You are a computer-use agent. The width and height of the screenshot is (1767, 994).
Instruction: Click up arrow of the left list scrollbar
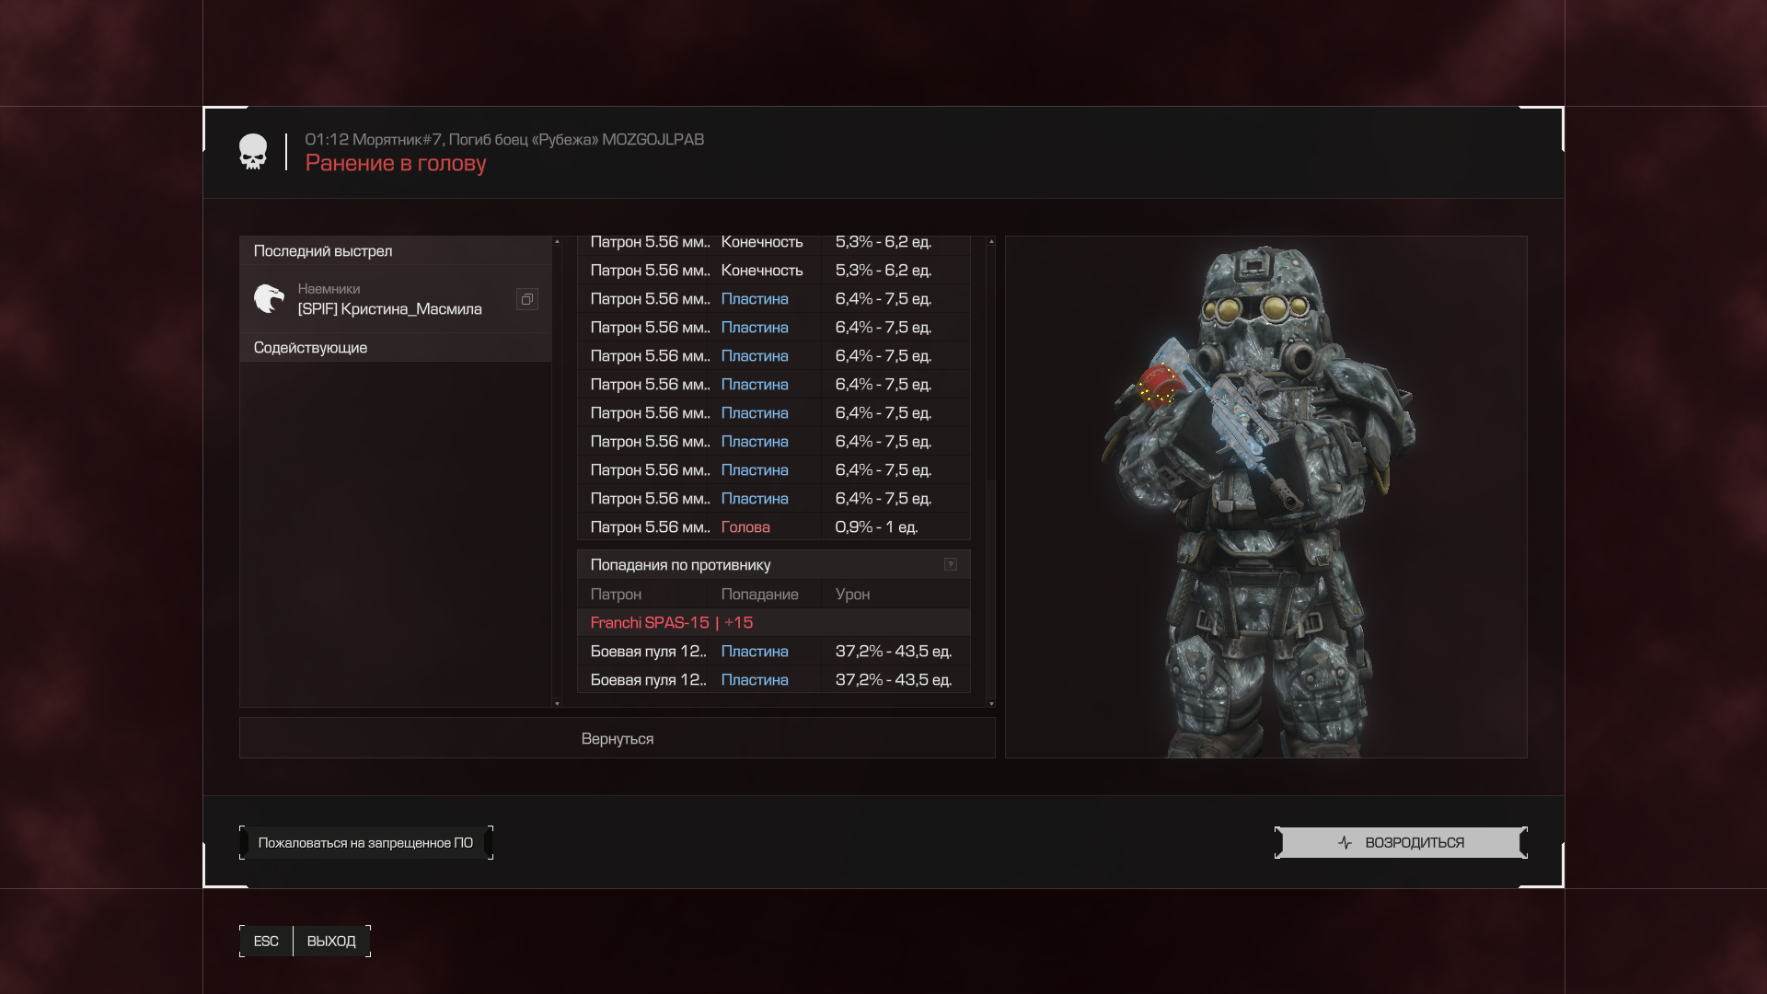(x=557, y=241)
